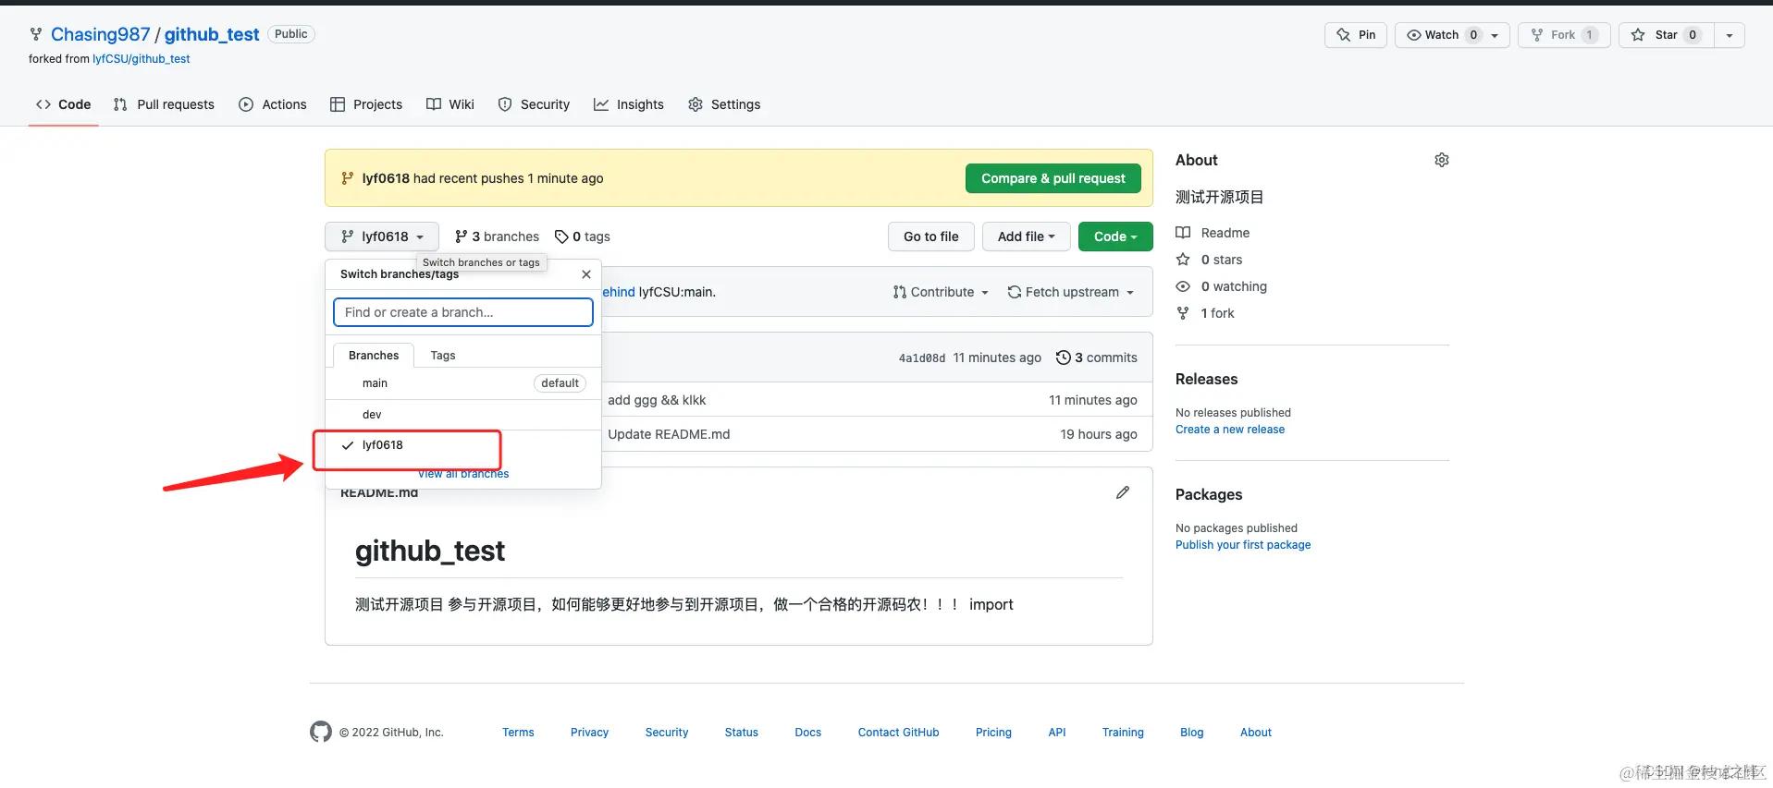Open the Insights tab
Image resolution: width=1773 pixels, height=788 pixels.
(x=629, y=104)
